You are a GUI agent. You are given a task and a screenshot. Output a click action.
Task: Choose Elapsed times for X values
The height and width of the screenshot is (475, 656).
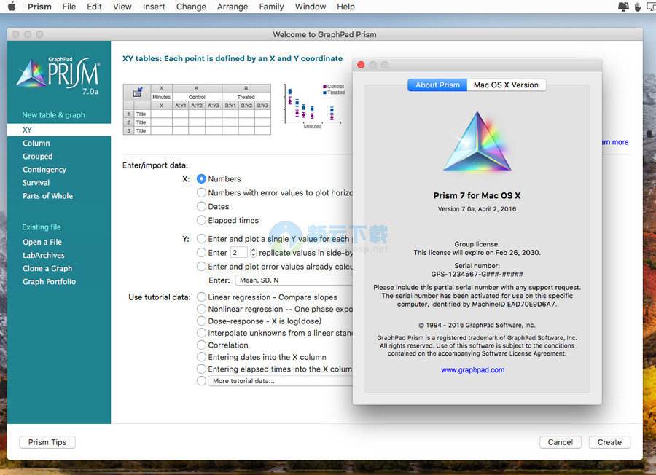[x=201, y=220]
